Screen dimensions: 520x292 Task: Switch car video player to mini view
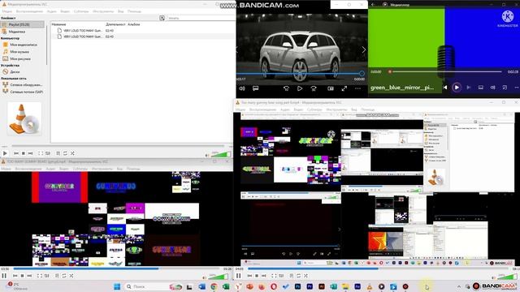(x=331, y=88)
